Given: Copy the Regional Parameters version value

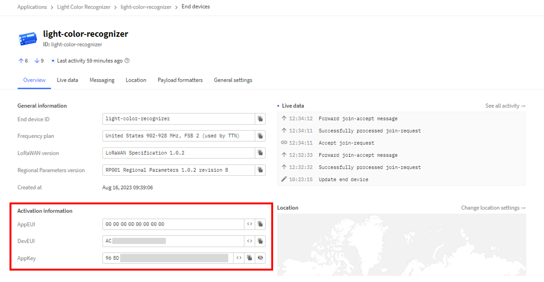Looking at the screenshot, I should click(x=260, y=170).
